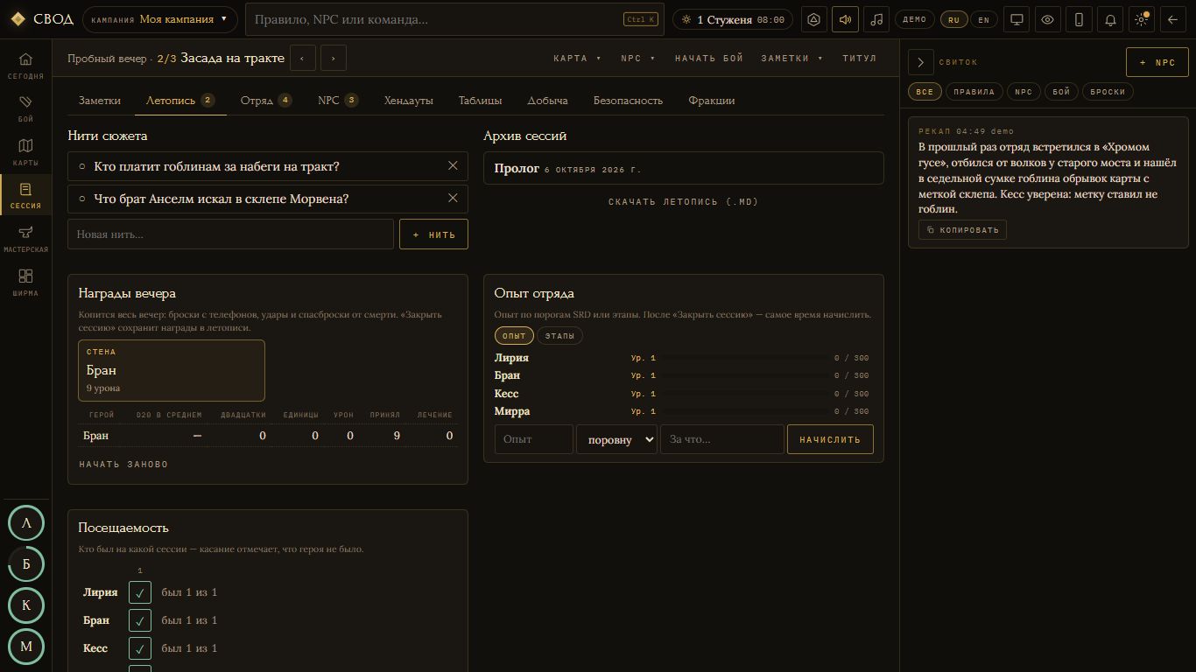Focus the Новая нить input field
The height and width of the screenshot is (672, 1196).
231,234
